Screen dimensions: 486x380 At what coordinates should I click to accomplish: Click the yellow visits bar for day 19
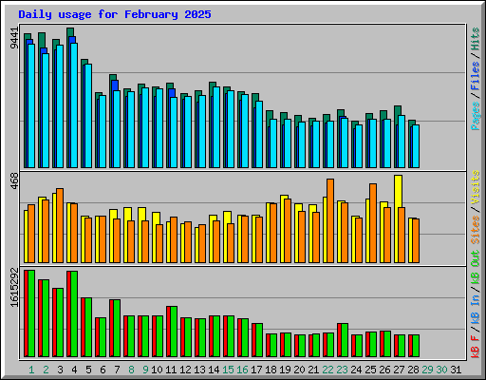tap(284, 229)
